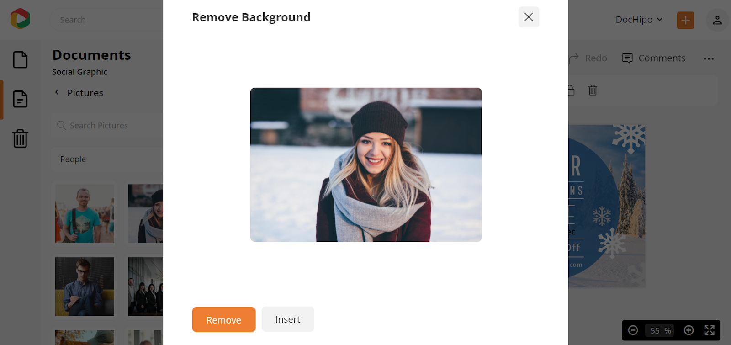Viewport: 731px width, 345px height.
Task: Click the 55 % zoom value
Action: [661, 330]
